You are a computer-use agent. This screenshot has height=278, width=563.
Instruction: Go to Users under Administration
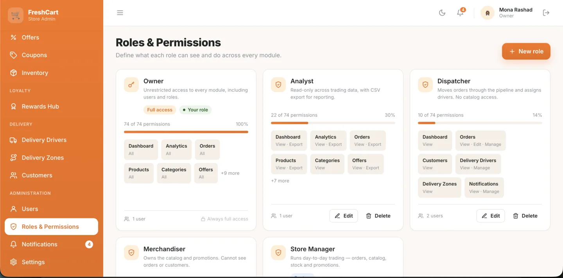pos(52,209)
